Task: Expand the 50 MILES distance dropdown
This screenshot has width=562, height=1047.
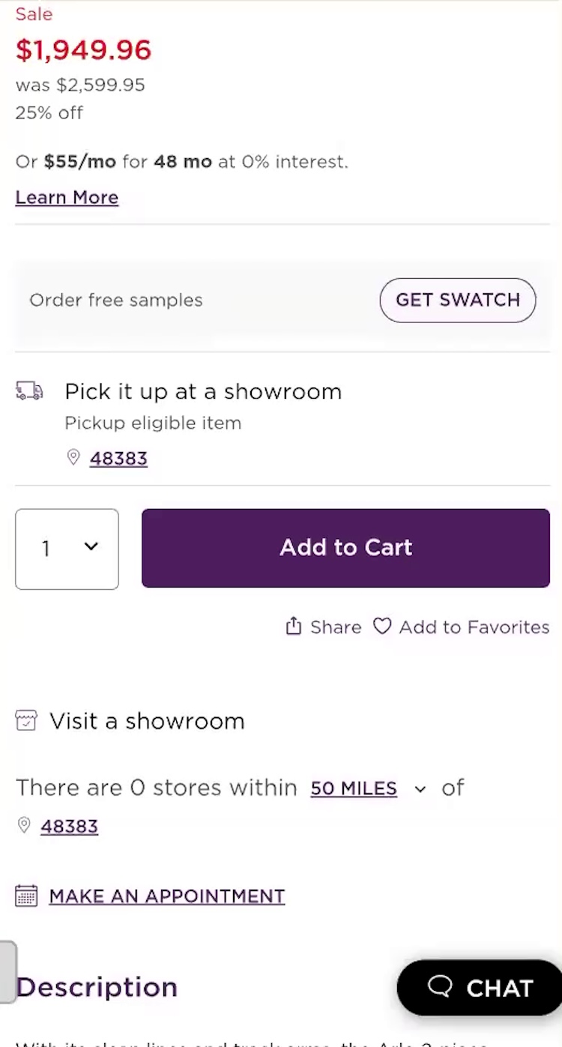Action: 354,788
